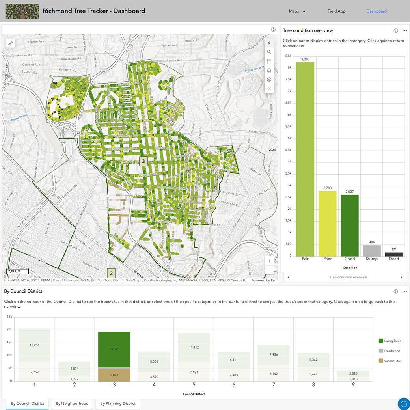Click the wrench tool on map

tap(11, 43)
